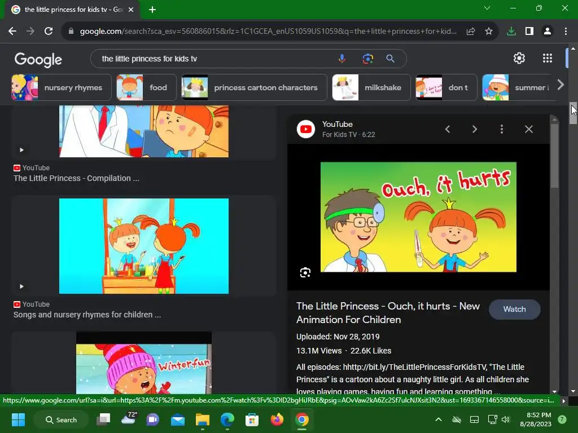Expand more filter chips with right arrow
578x433 pixels.
click(561, 85)
